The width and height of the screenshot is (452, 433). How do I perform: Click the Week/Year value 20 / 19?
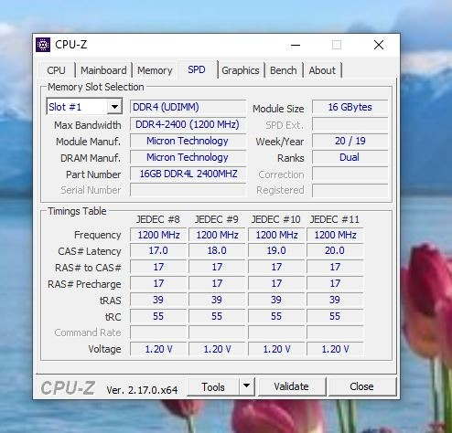pyautogui.click(x=350, y=141)
